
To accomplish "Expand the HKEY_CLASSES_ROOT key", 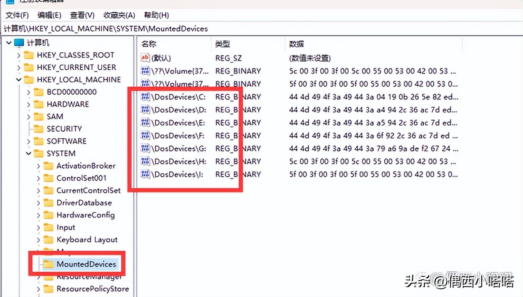I will [x=18, y=55].
